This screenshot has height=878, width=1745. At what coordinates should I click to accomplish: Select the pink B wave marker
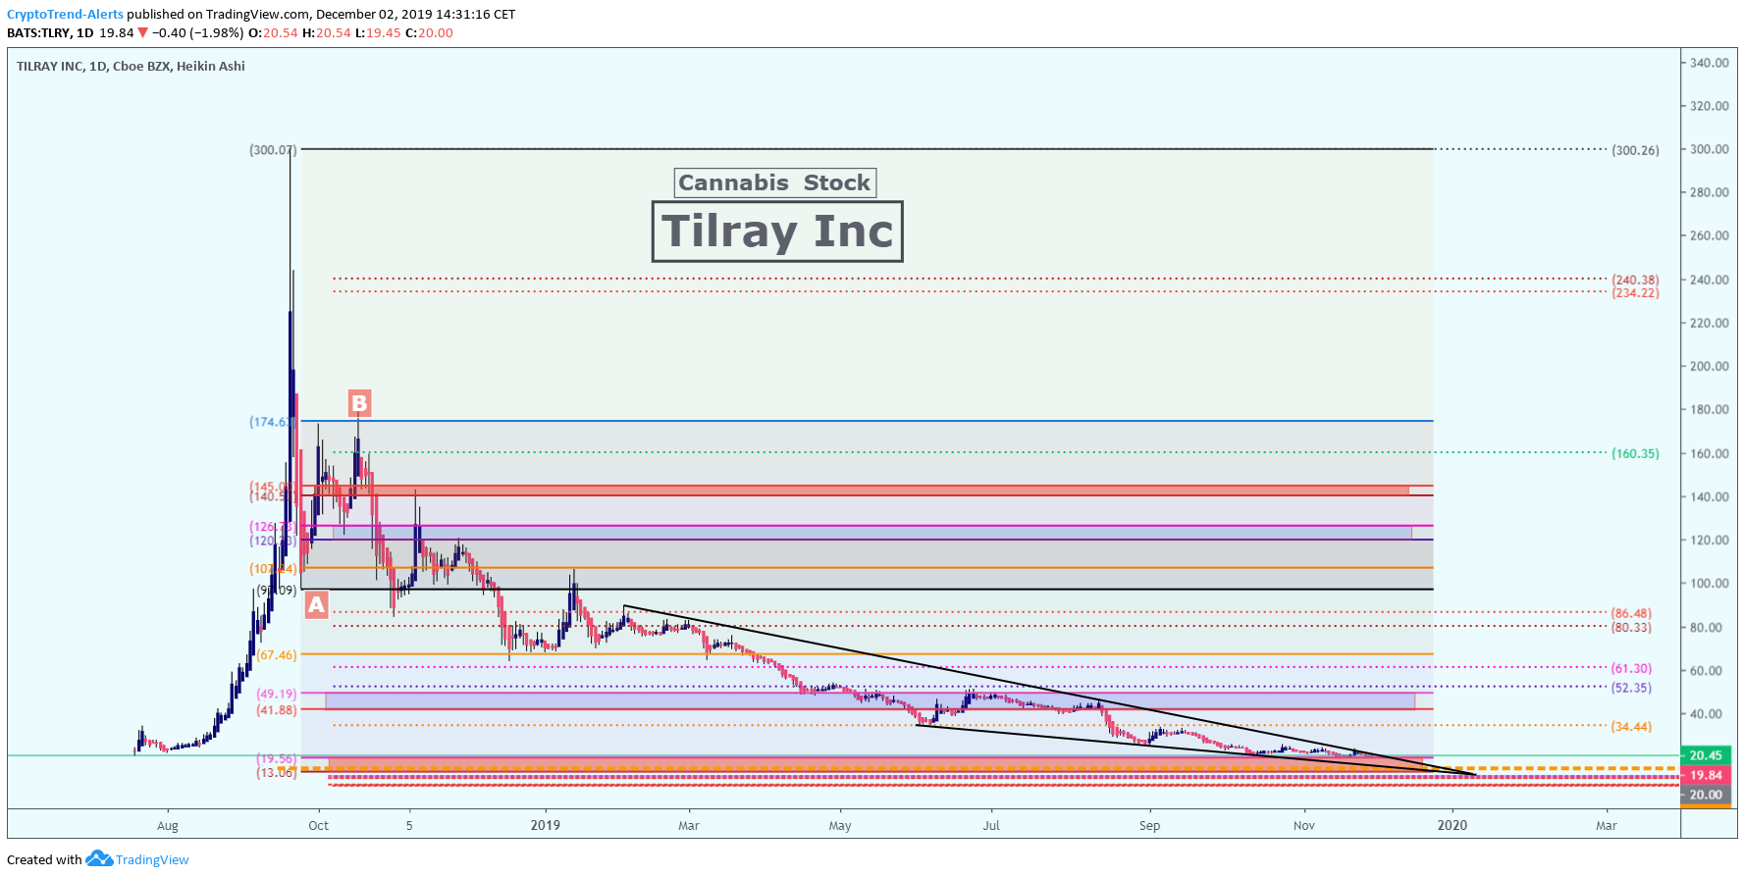click(359, 402)
